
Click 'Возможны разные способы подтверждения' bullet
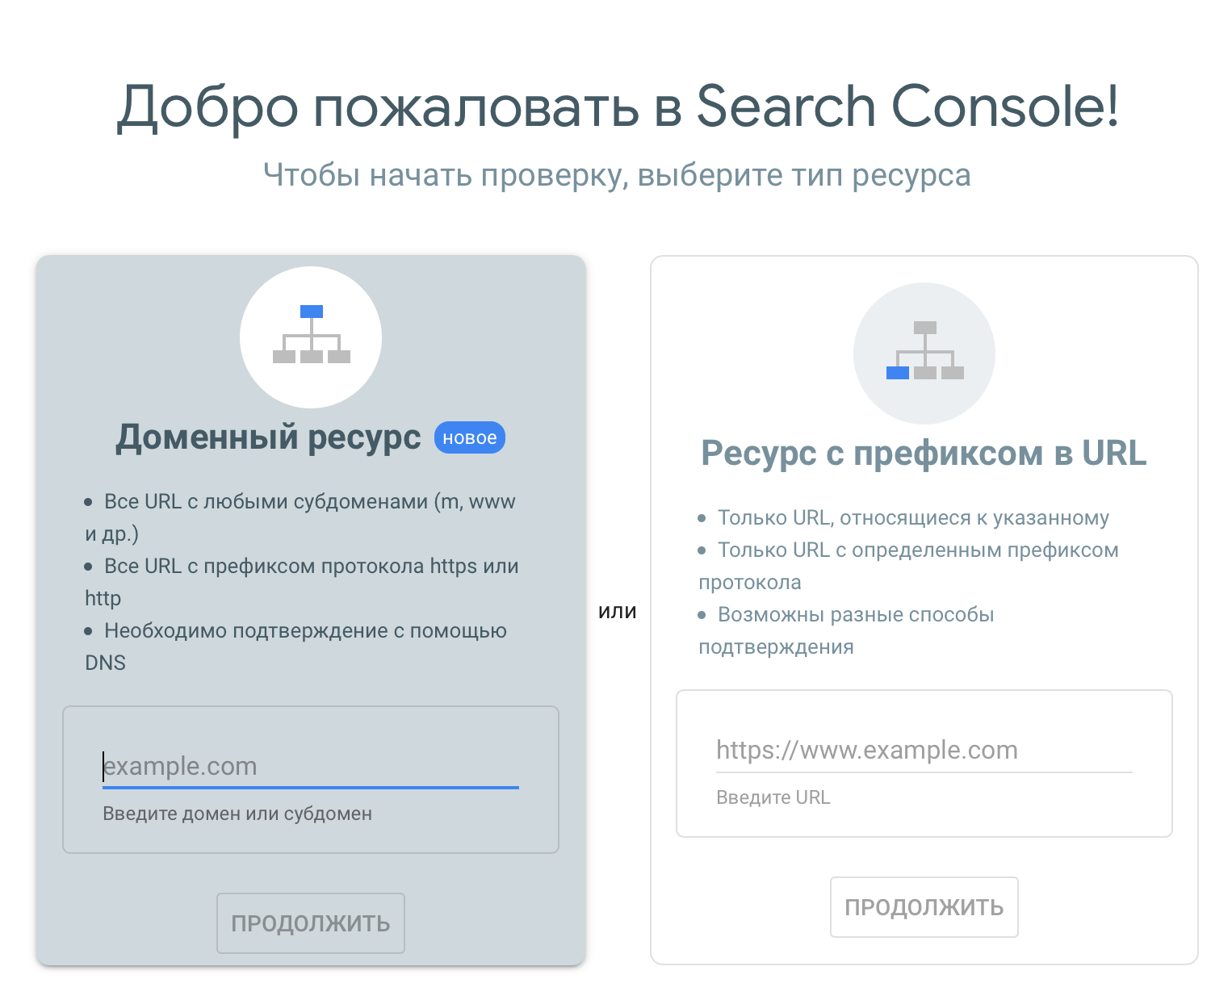846,630
